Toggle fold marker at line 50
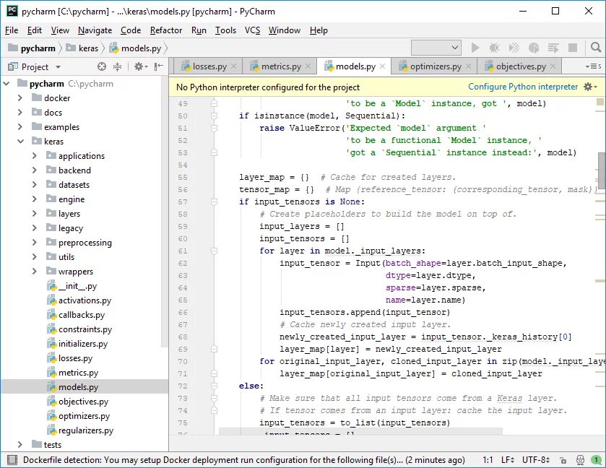This screenshot has height=468, width=606. pyautogui.click(x=214, y=116)
